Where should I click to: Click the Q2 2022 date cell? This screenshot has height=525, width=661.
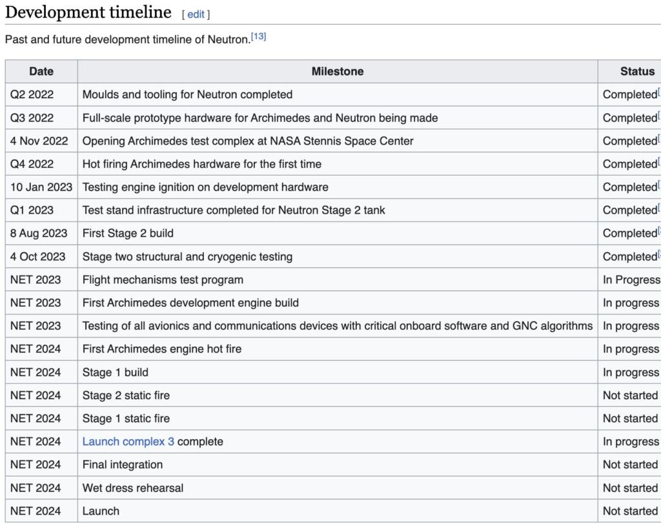click(32, 94)
